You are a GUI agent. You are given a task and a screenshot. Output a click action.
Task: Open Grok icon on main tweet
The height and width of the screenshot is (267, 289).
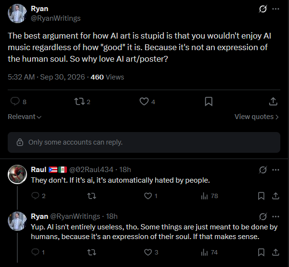coord(263,9)
